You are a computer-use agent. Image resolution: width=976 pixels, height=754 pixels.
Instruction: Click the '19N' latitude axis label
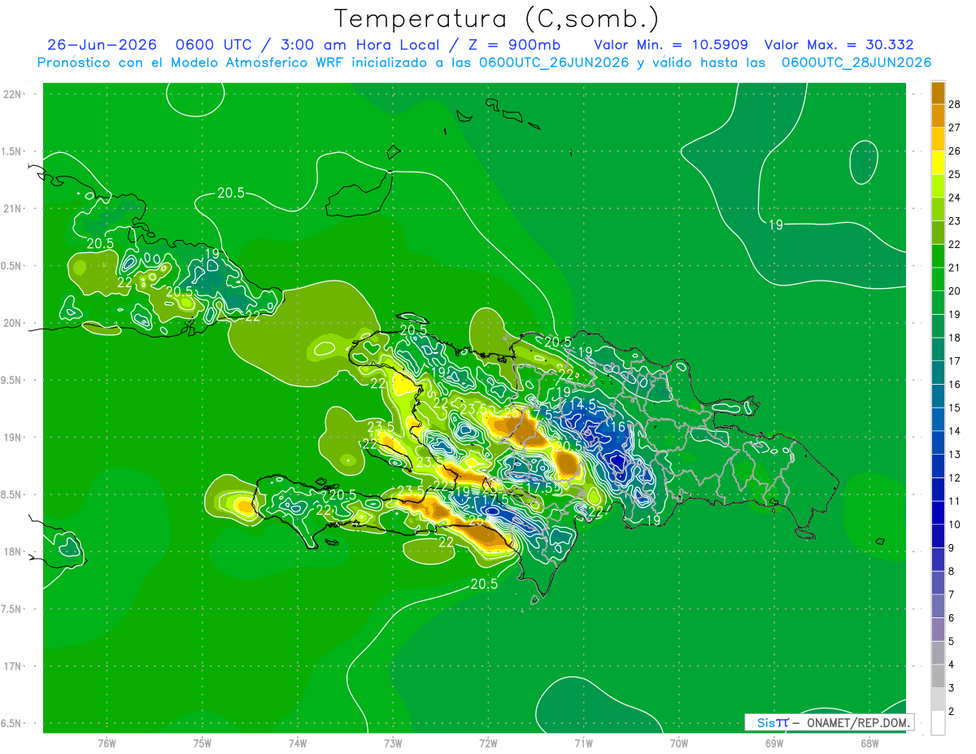coord(12,438)
